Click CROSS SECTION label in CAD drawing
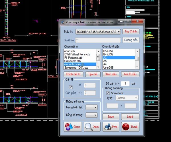The image size is (171, 142). point(8,41)
